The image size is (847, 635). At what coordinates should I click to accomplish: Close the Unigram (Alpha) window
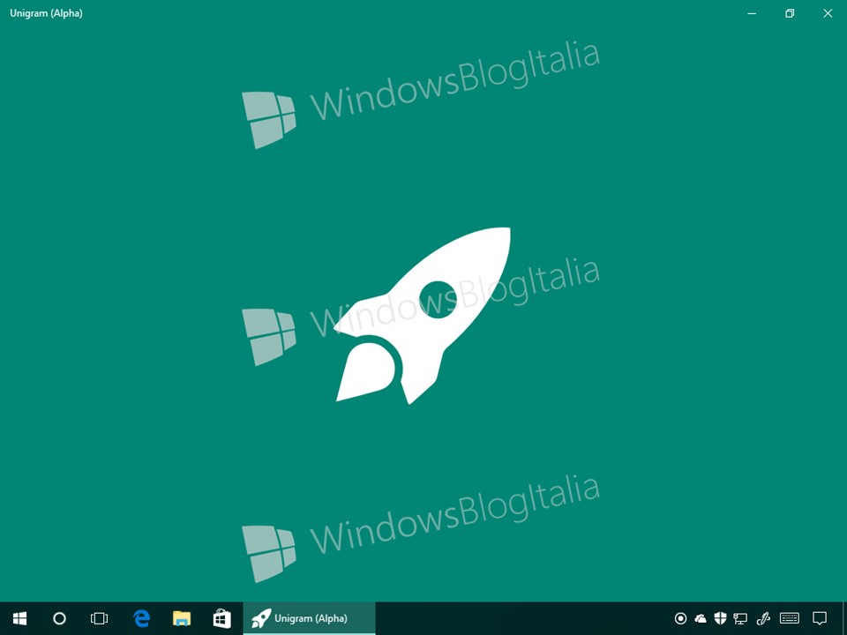tap(828, 13)
